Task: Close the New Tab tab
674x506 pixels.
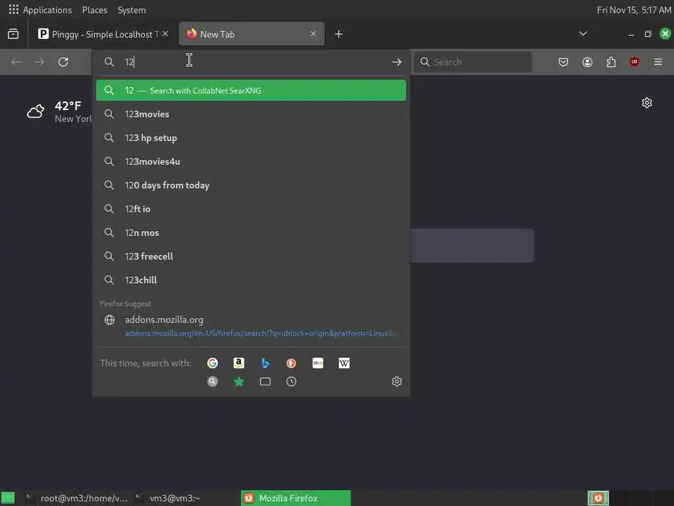Action: (x=313, y=34)
